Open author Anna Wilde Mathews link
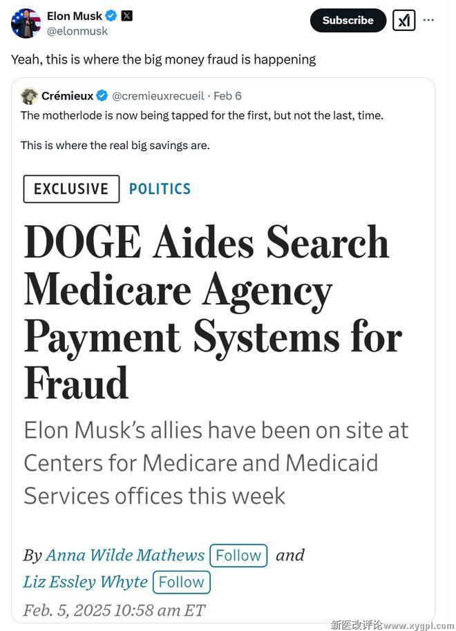The height and width of the screenshot is (631, 456). tap(125, 555)
